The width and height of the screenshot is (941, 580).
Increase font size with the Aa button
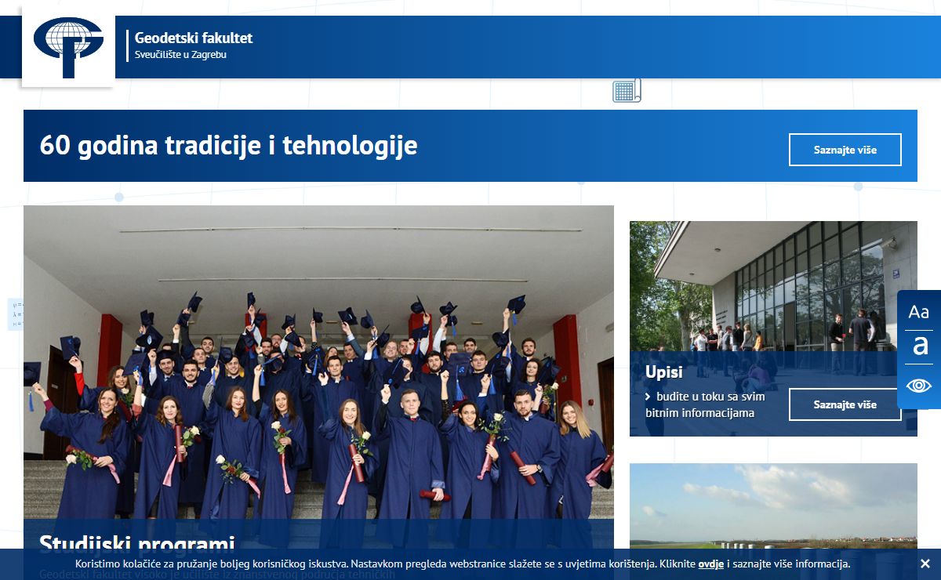pyautogui.click(x=918, y=312)
